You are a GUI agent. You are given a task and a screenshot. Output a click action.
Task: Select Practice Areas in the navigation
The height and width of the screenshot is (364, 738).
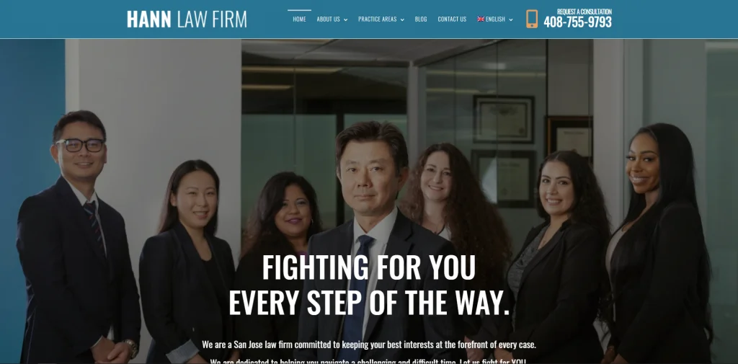[x=378, y=19]
